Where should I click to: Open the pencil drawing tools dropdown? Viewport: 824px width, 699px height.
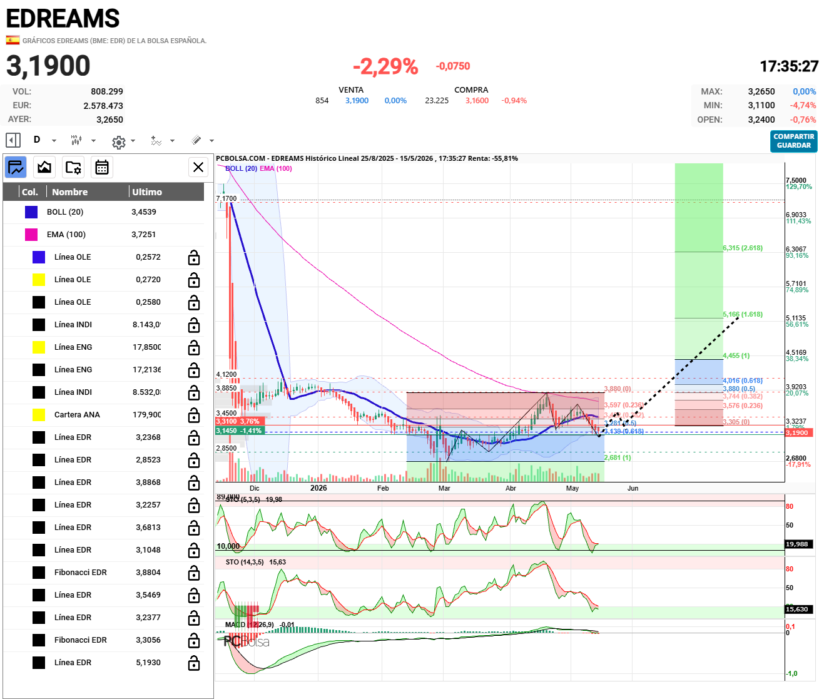coord(202,140)
